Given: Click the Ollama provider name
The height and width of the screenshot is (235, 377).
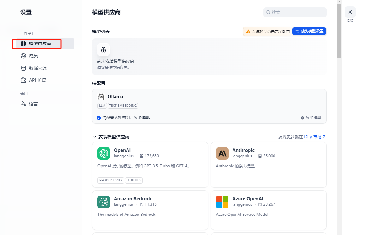Looking at the screenshot, I should coord(115,97).
